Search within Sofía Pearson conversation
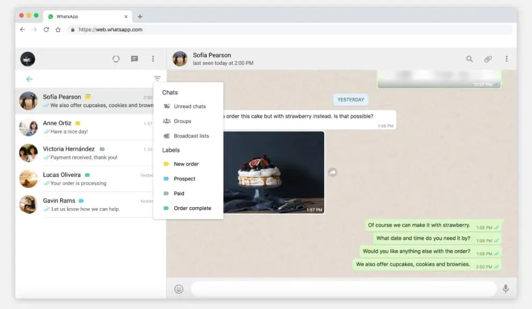The width and height of the screenshot is (532, 309). tap(469, 59)
